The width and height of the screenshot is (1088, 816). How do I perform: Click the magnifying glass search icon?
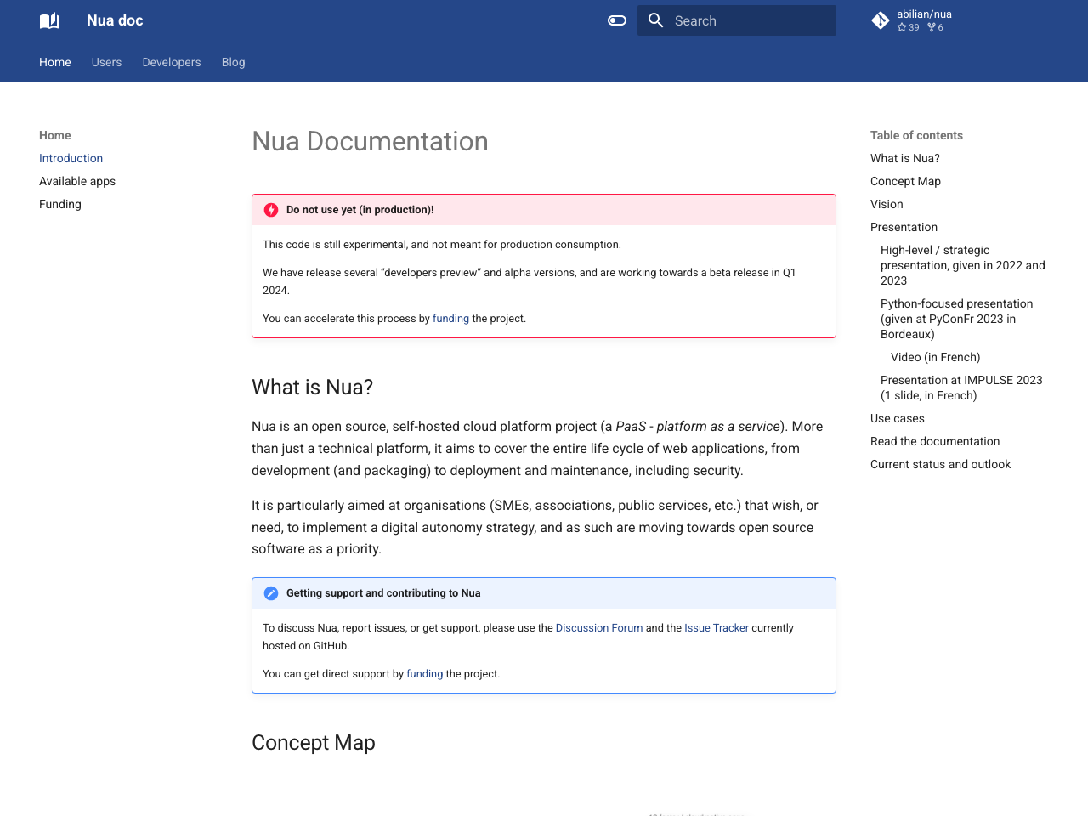point(655,20)
